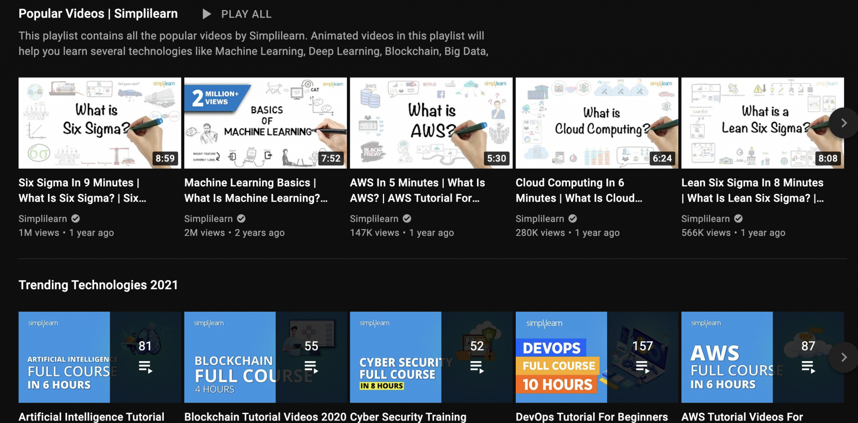Image resolution: width=858 pixels, height=423 pixels.
Task: Select the Popular Videos | Simplilearn heading
Action: click(98, 13)
